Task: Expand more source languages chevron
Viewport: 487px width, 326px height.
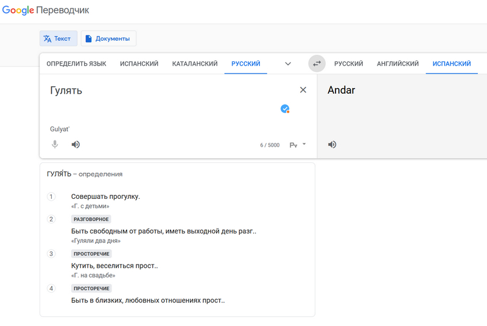Action: point(288,64)
